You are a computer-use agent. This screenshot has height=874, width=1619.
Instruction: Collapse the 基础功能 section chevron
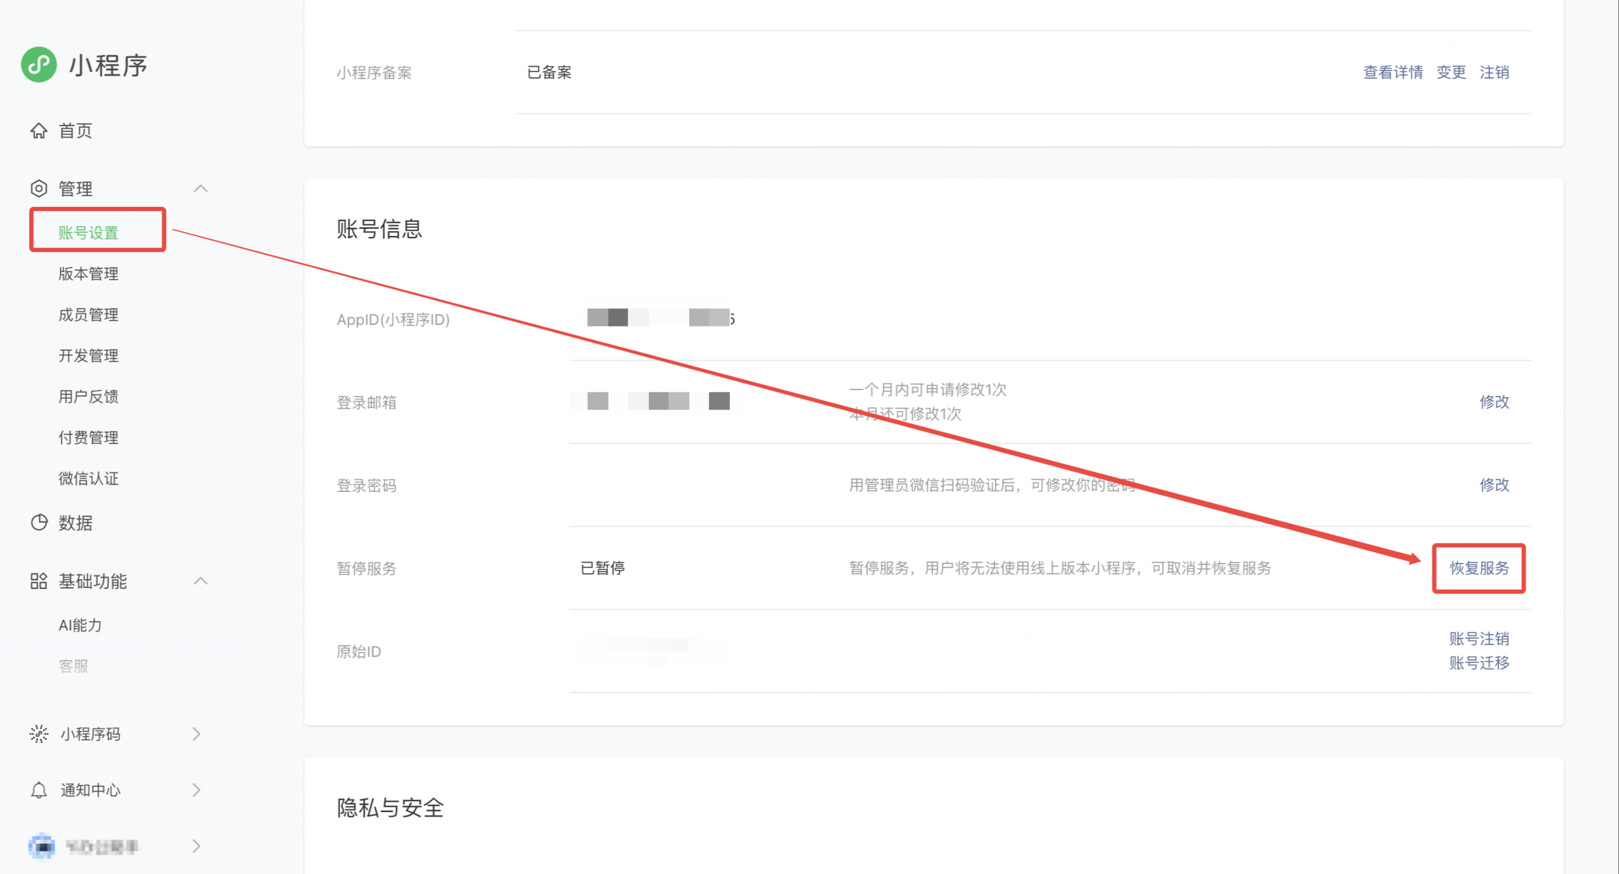coord(201,580)
